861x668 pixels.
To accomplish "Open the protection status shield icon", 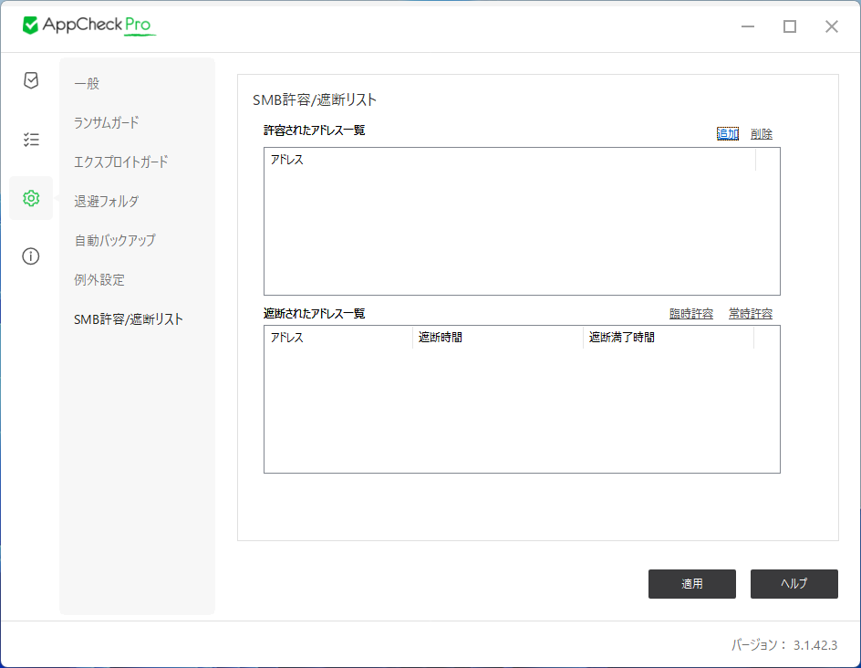I will coord(30,80).
